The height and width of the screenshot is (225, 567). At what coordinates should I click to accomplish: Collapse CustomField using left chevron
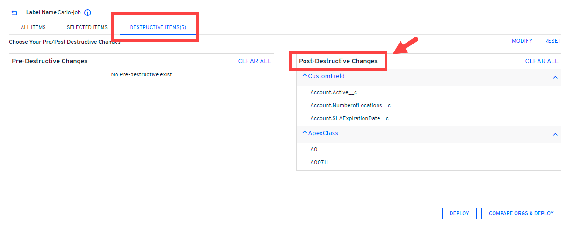305,76
